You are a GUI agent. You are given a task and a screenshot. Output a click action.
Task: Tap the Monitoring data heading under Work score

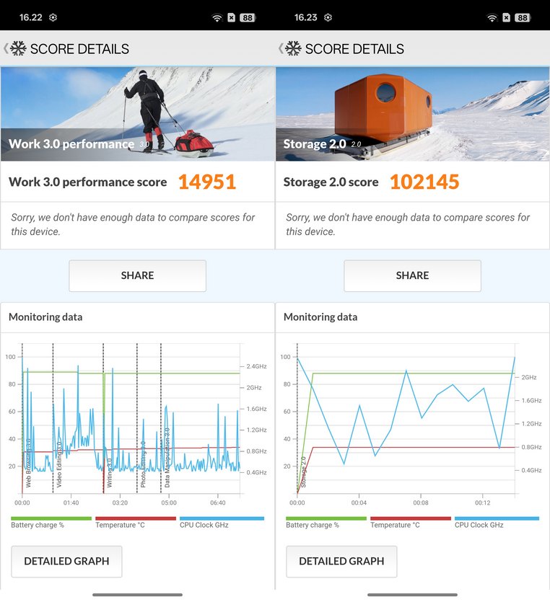(45, 317)
